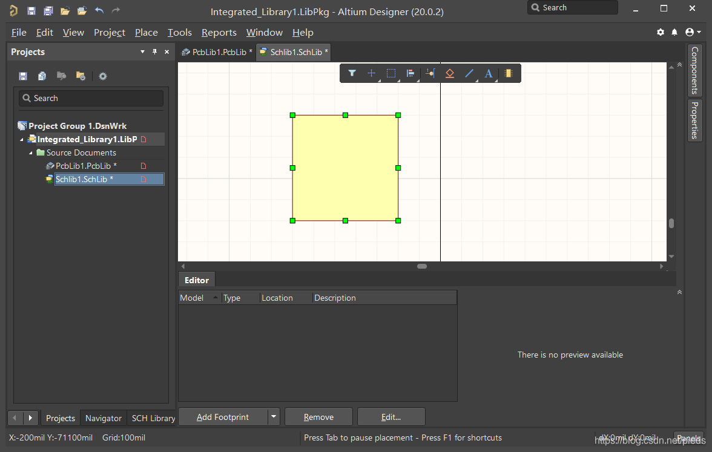Image resolution: width=712 pixels, height=452 pixels.
Task: Select the Place Pin tool
Action: coord(430,73)
